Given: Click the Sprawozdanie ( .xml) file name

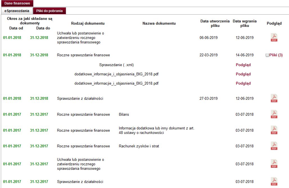Looking at the screenshot, I should point(116,65).
